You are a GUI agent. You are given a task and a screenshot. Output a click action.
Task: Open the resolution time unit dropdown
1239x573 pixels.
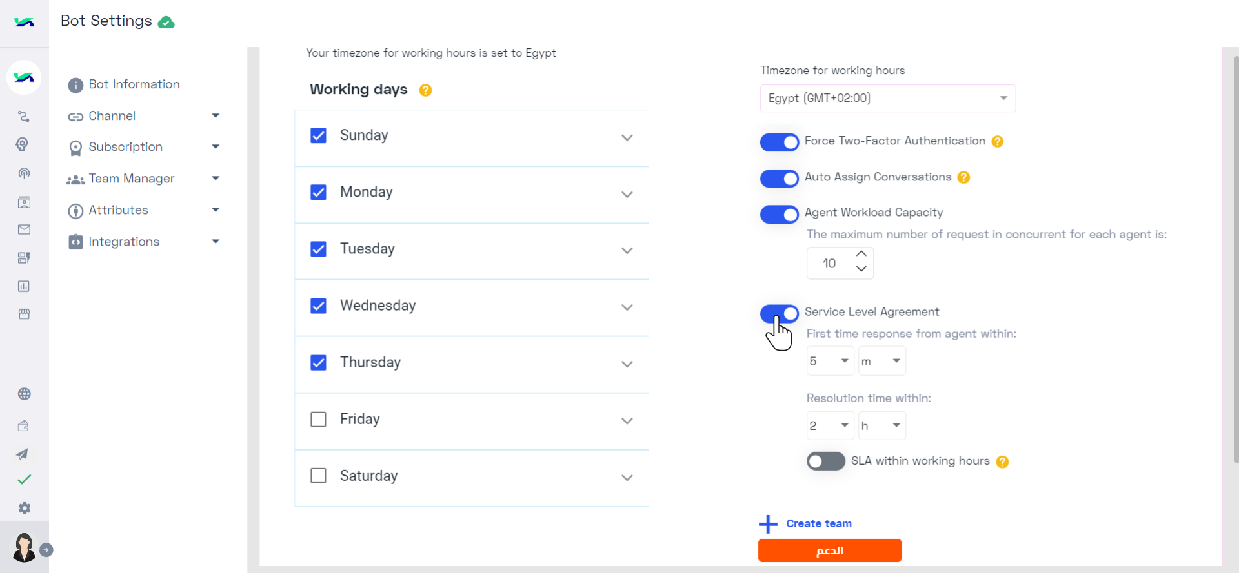(x=881, y=425)
